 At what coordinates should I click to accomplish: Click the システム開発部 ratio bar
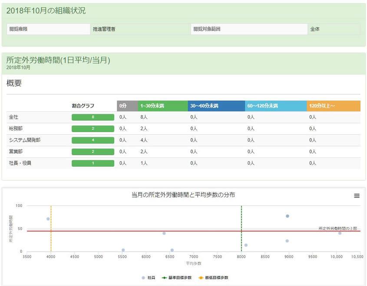click(93, 140)
